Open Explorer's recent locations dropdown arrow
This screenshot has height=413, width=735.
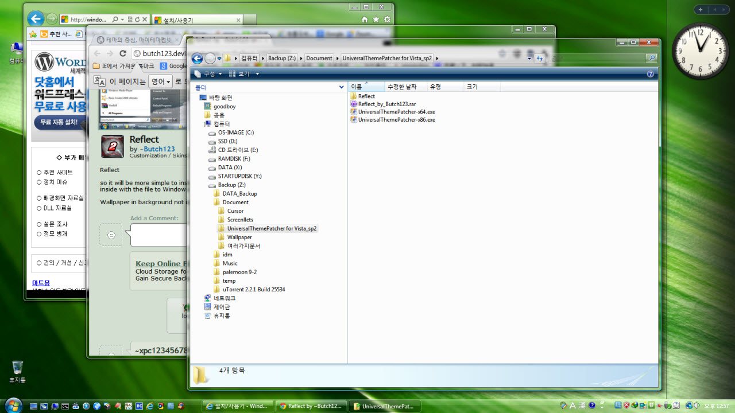pos(219,59)
